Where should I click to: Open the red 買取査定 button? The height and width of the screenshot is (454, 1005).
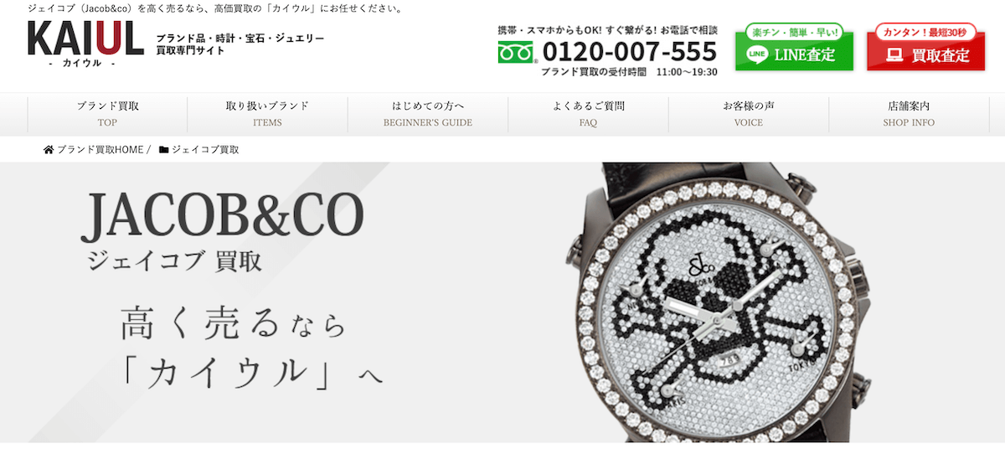point(925,52)
